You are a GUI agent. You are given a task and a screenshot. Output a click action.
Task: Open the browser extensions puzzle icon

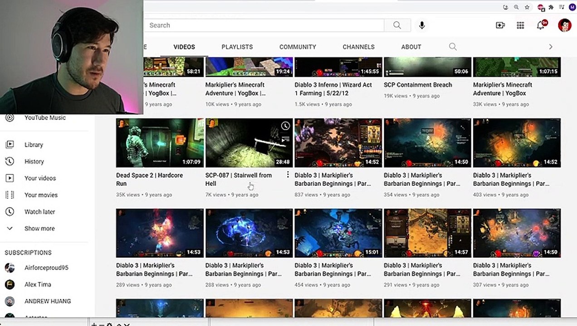click(x=551, y=7)
